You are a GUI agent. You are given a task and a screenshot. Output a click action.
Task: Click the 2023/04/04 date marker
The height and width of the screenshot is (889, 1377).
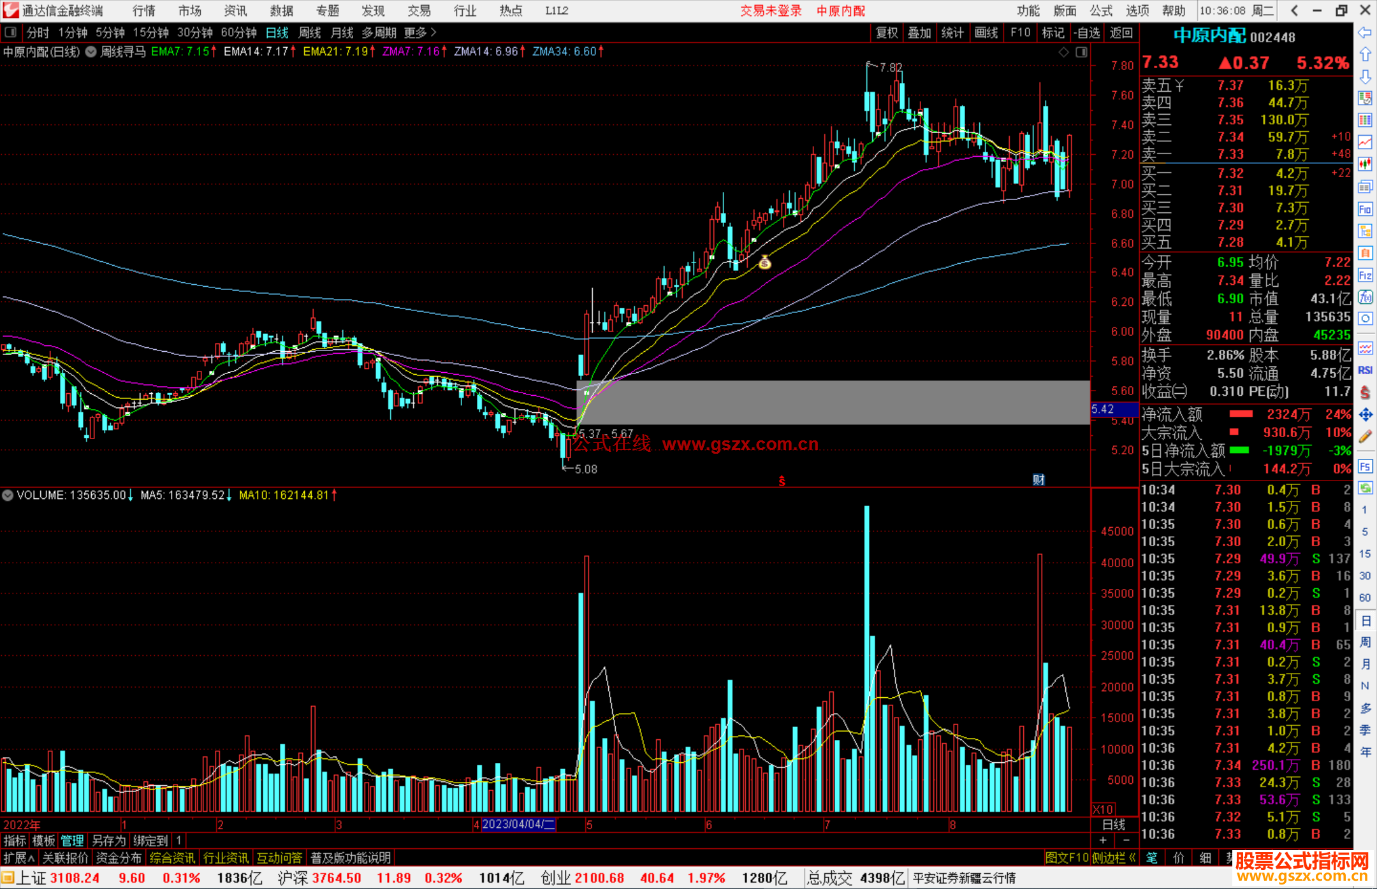click(x=518, y=824)
